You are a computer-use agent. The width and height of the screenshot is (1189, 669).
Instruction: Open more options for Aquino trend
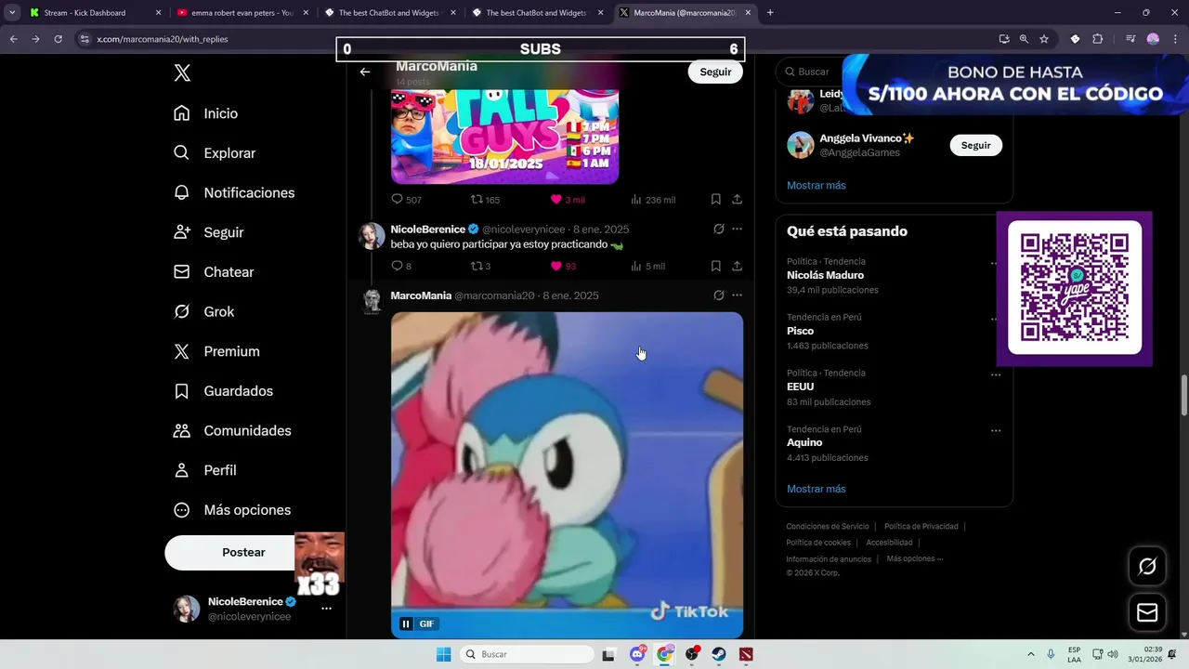(996, 430)
